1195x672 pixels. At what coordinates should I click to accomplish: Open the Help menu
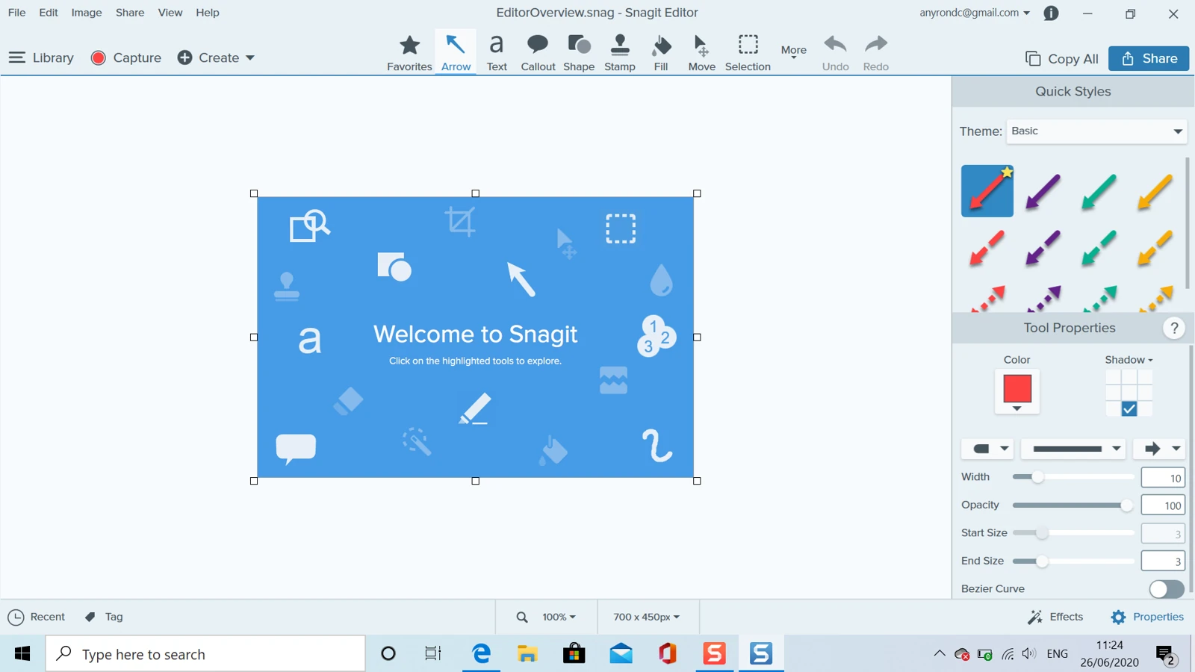pyautogui.click(x=208, y=13)
